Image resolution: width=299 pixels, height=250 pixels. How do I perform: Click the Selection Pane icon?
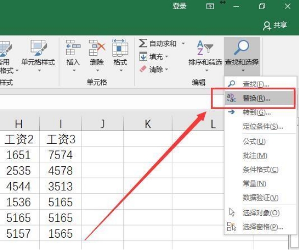(x=231, y=227)
